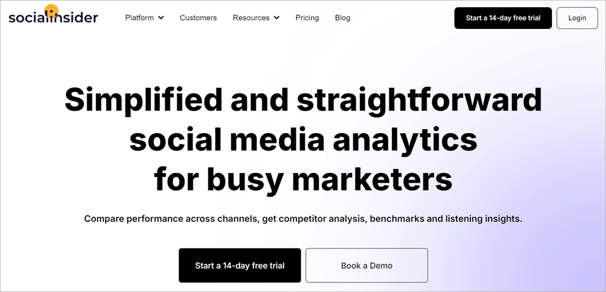Expand the chevron next to Resources

click(277, 18)
